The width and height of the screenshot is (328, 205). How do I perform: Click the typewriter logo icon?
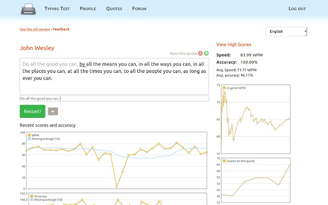pos(29,9)
